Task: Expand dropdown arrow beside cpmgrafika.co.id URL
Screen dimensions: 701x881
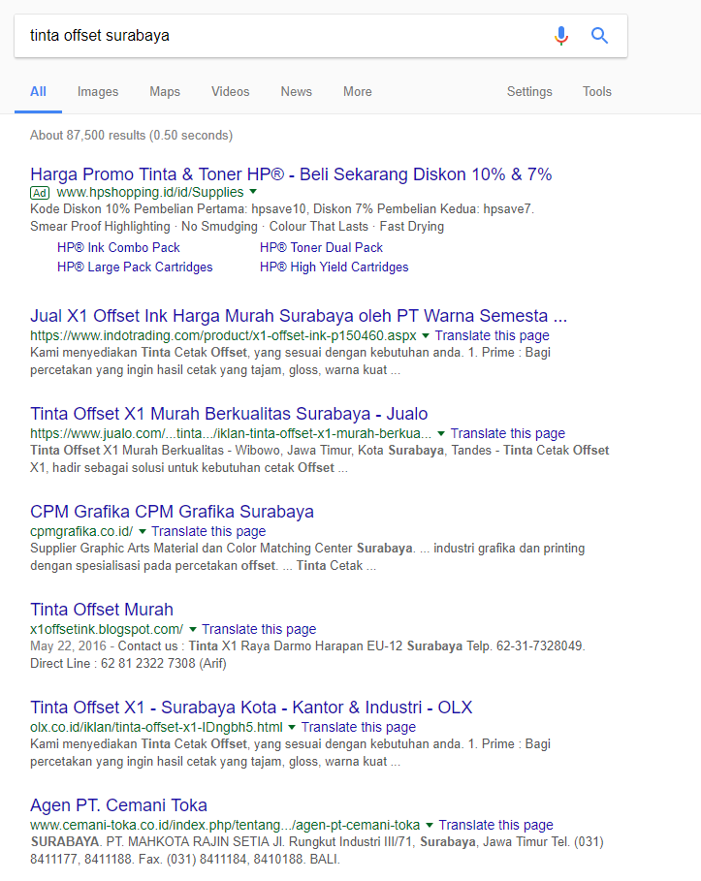Action: point(143,531)
